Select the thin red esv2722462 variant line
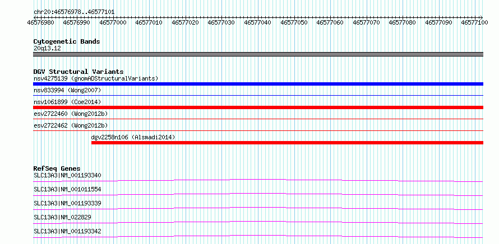 tap(258, 130)
